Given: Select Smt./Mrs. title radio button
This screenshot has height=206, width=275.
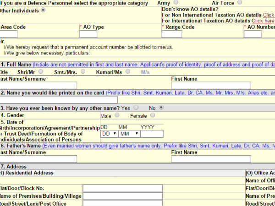Looking at the screenshot, I should click(82, 71).
